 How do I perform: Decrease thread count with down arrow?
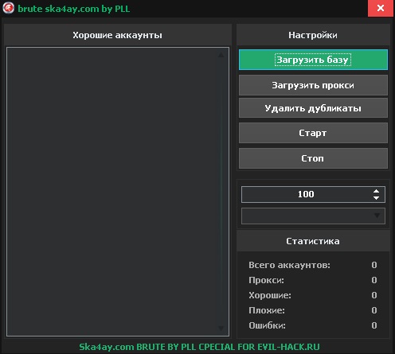pos(376,198)
